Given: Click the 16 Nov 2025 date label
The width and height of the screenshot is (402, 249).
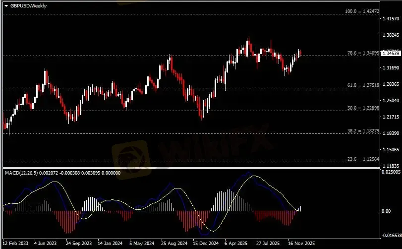Looking at the screenshot, I should pos(301,243).
